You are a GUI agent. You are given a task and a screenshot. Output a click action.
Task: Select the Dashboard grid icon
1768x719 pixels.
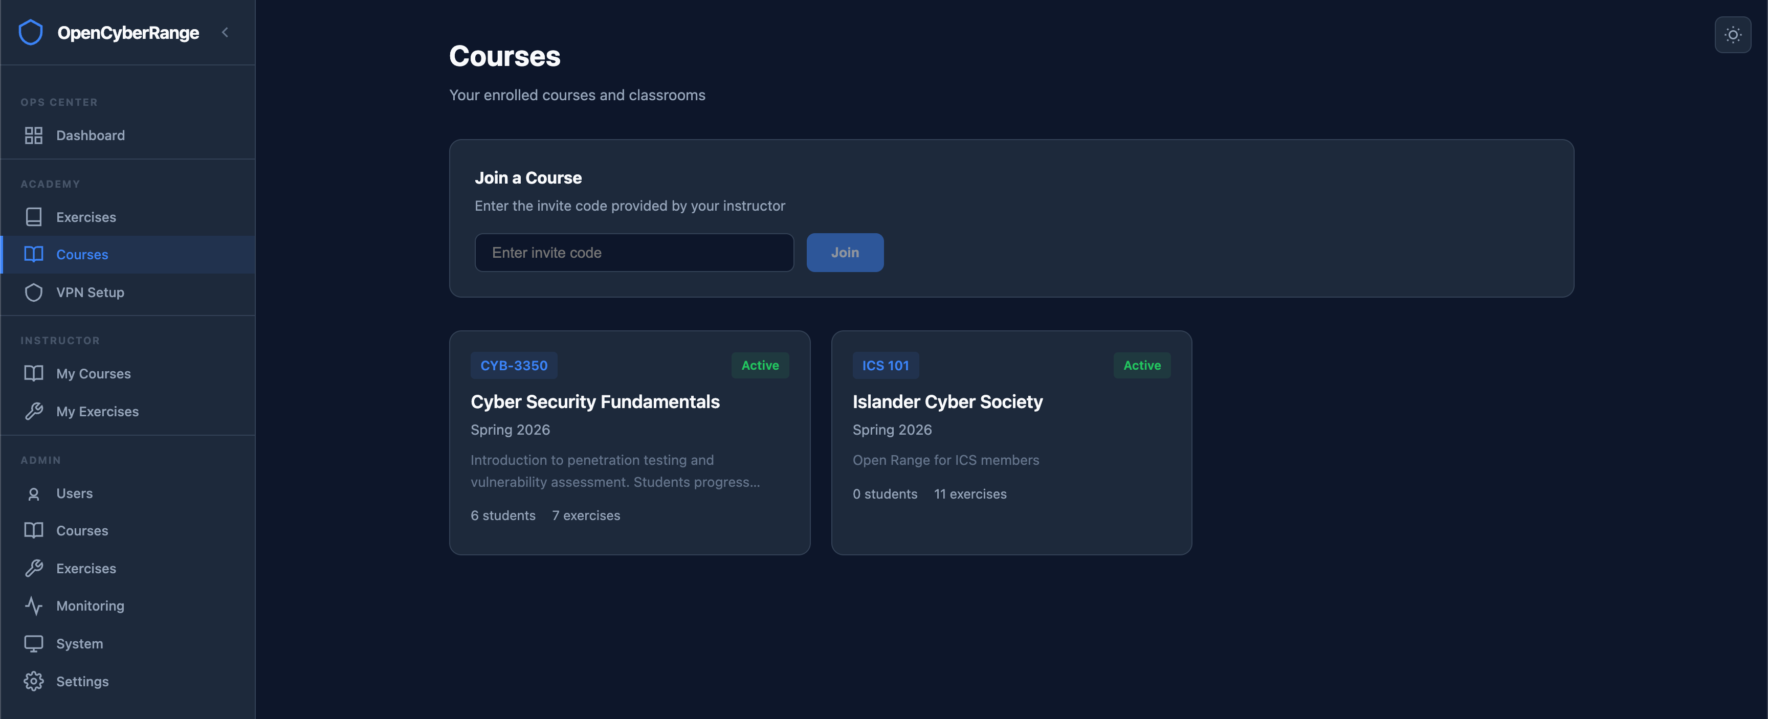point(34,135)
